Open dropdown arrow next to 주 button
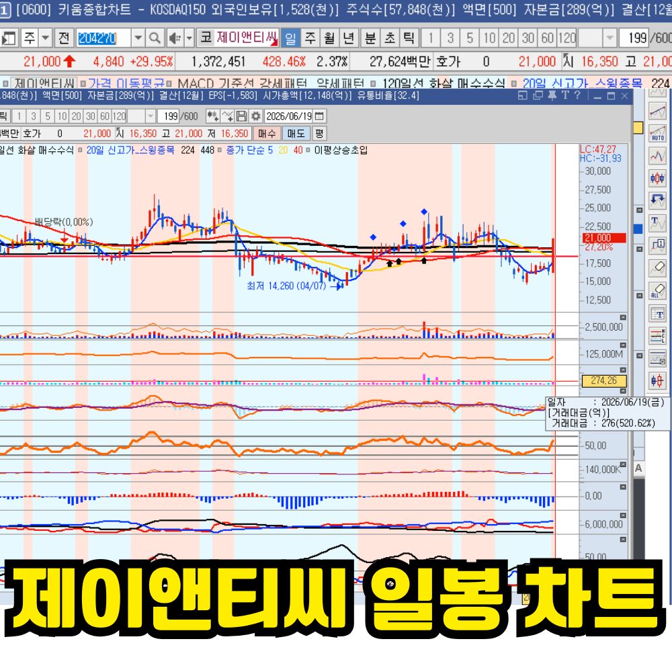Viewport: 672px width, 672px height. pyautogui.click(x=46, y=38)
